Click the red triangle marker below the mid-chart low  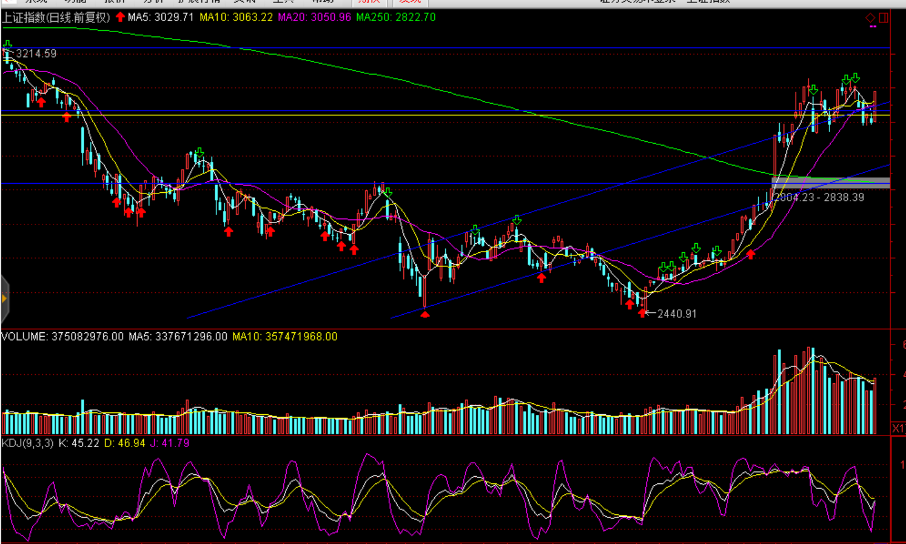[425, 314]
